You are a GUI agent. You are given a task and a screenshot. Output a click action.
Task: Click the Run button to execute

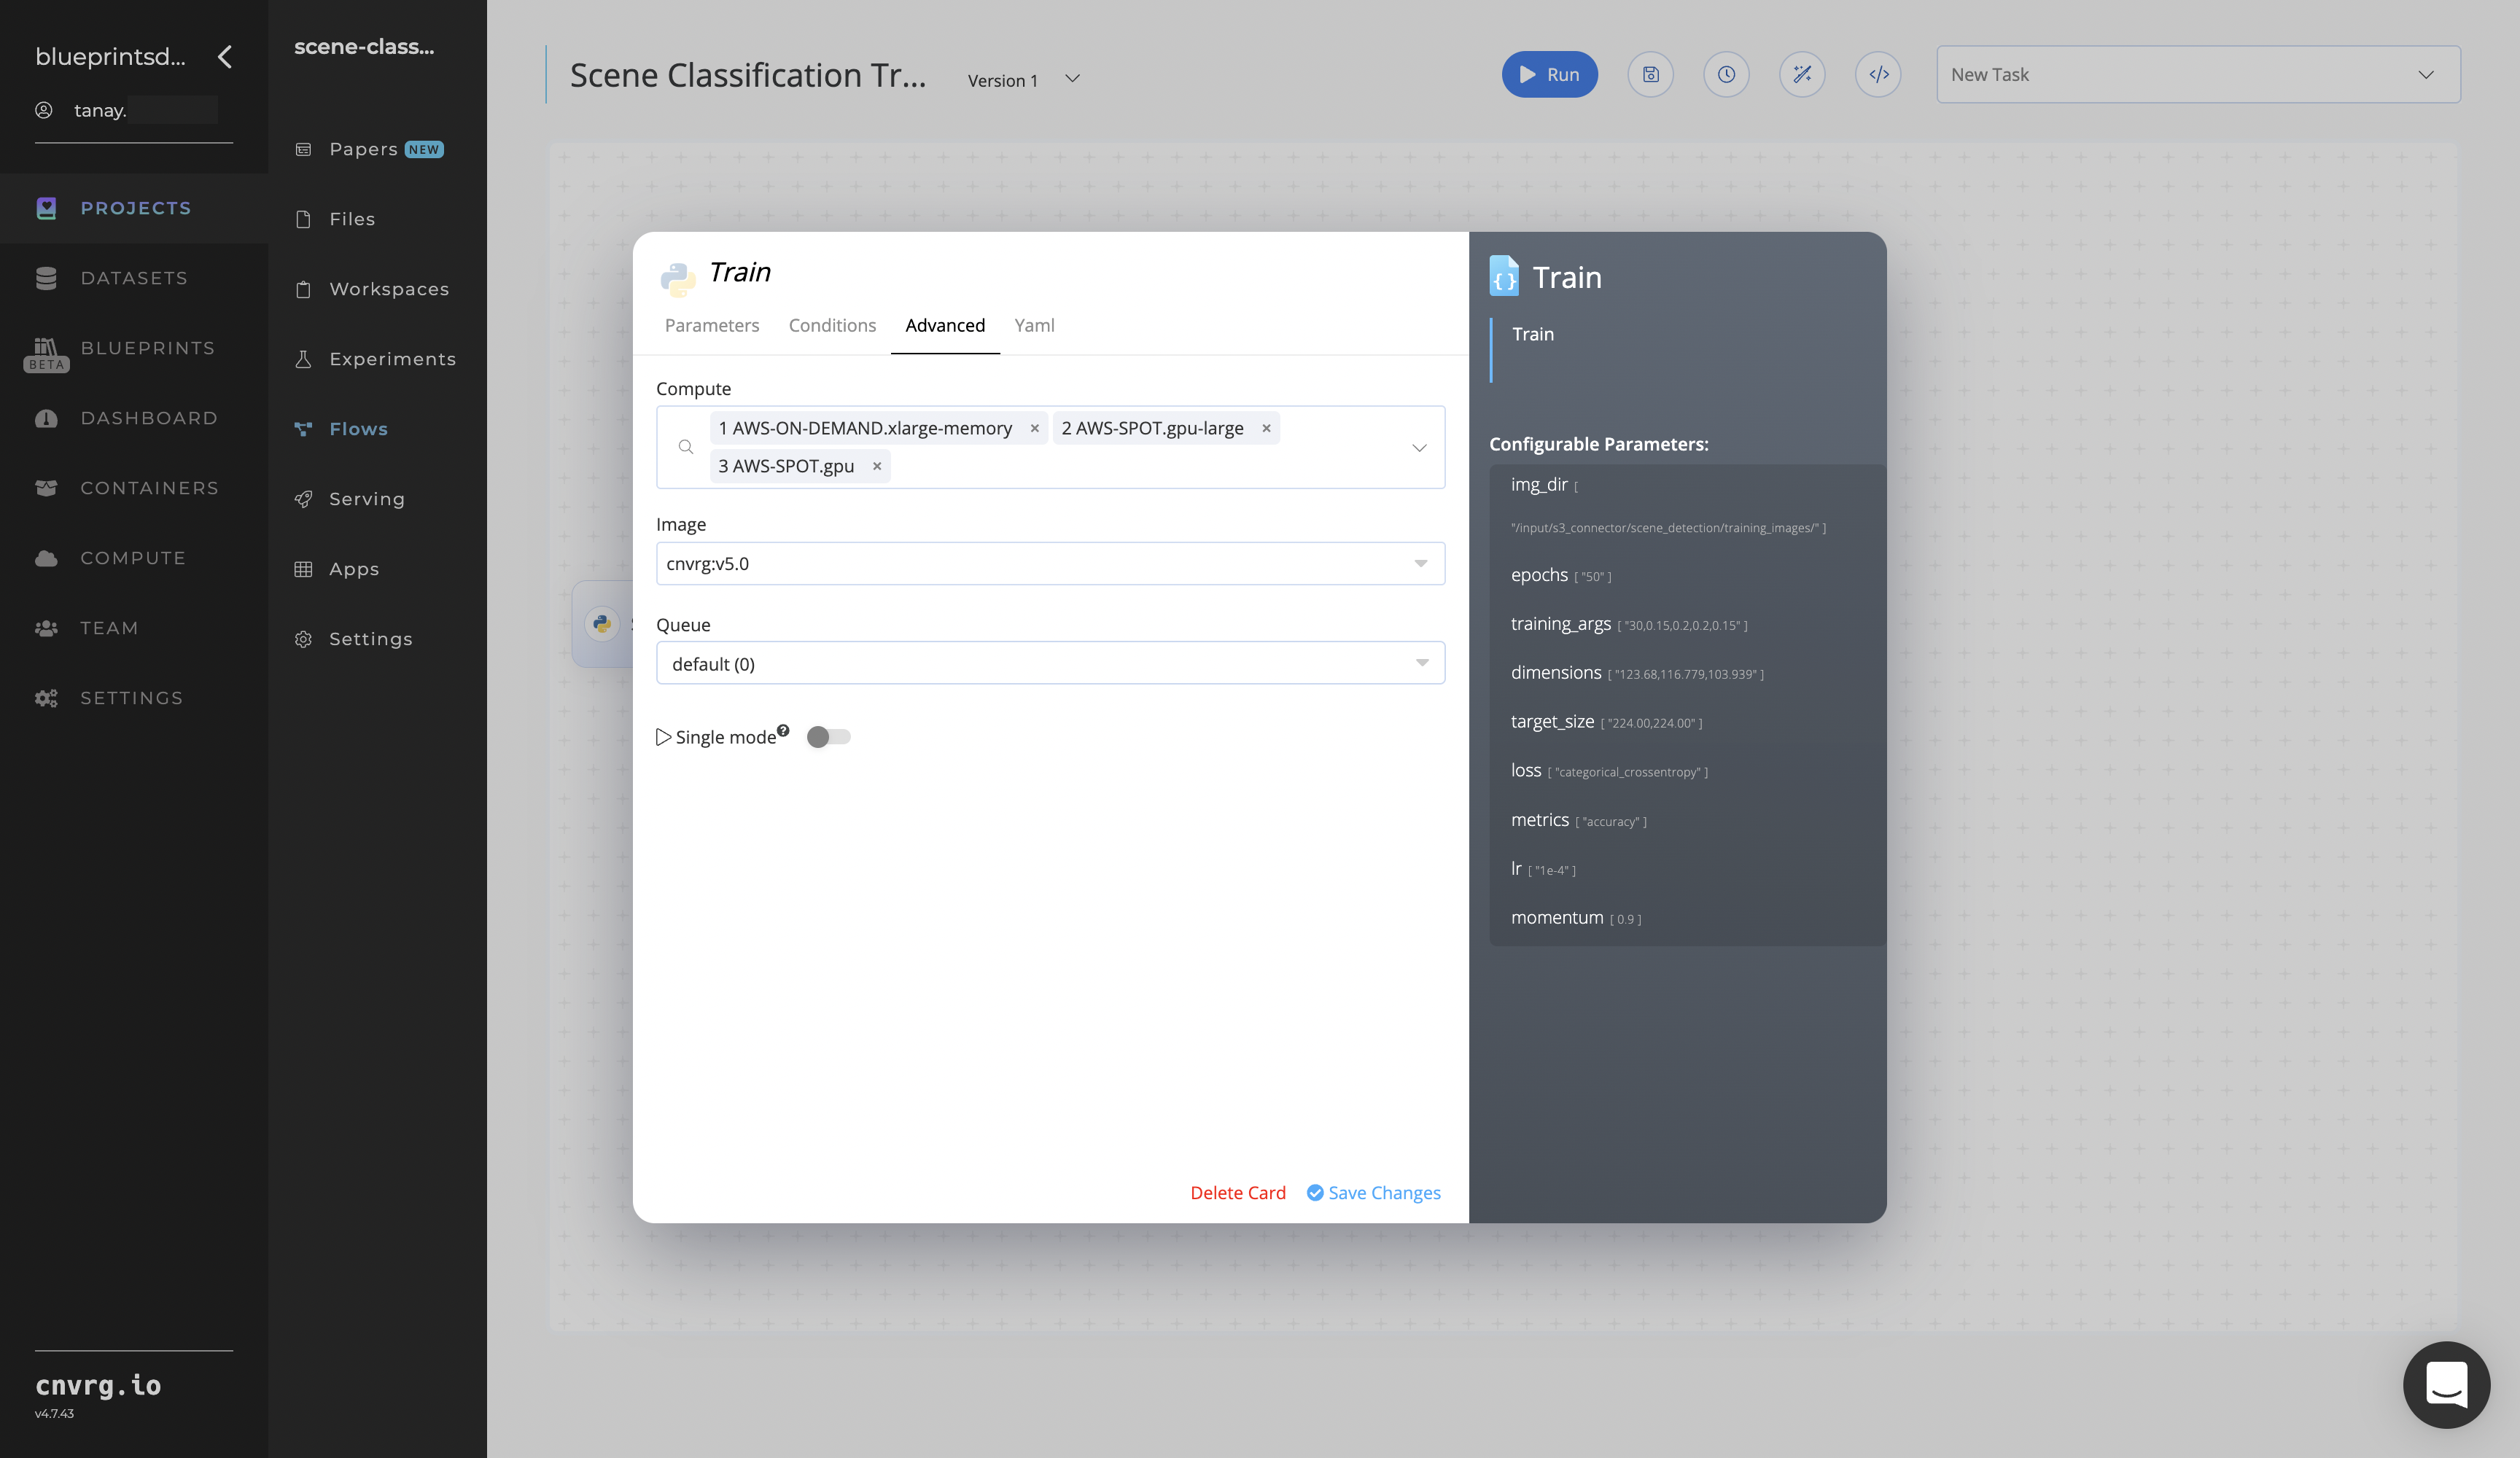pyautogui.click(x=1549, y=74)
